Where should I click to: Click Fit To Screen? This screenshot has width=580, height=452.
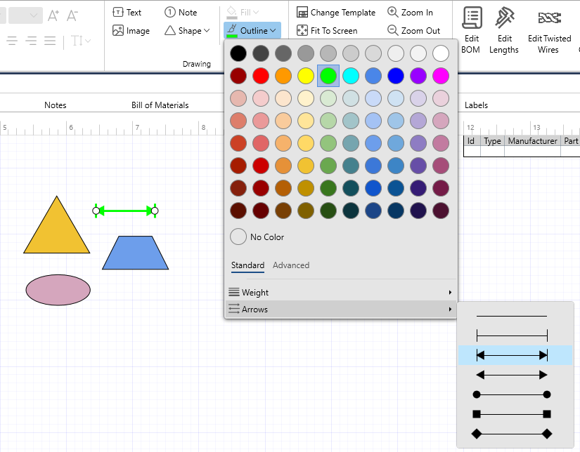click(x=327, y=31)
